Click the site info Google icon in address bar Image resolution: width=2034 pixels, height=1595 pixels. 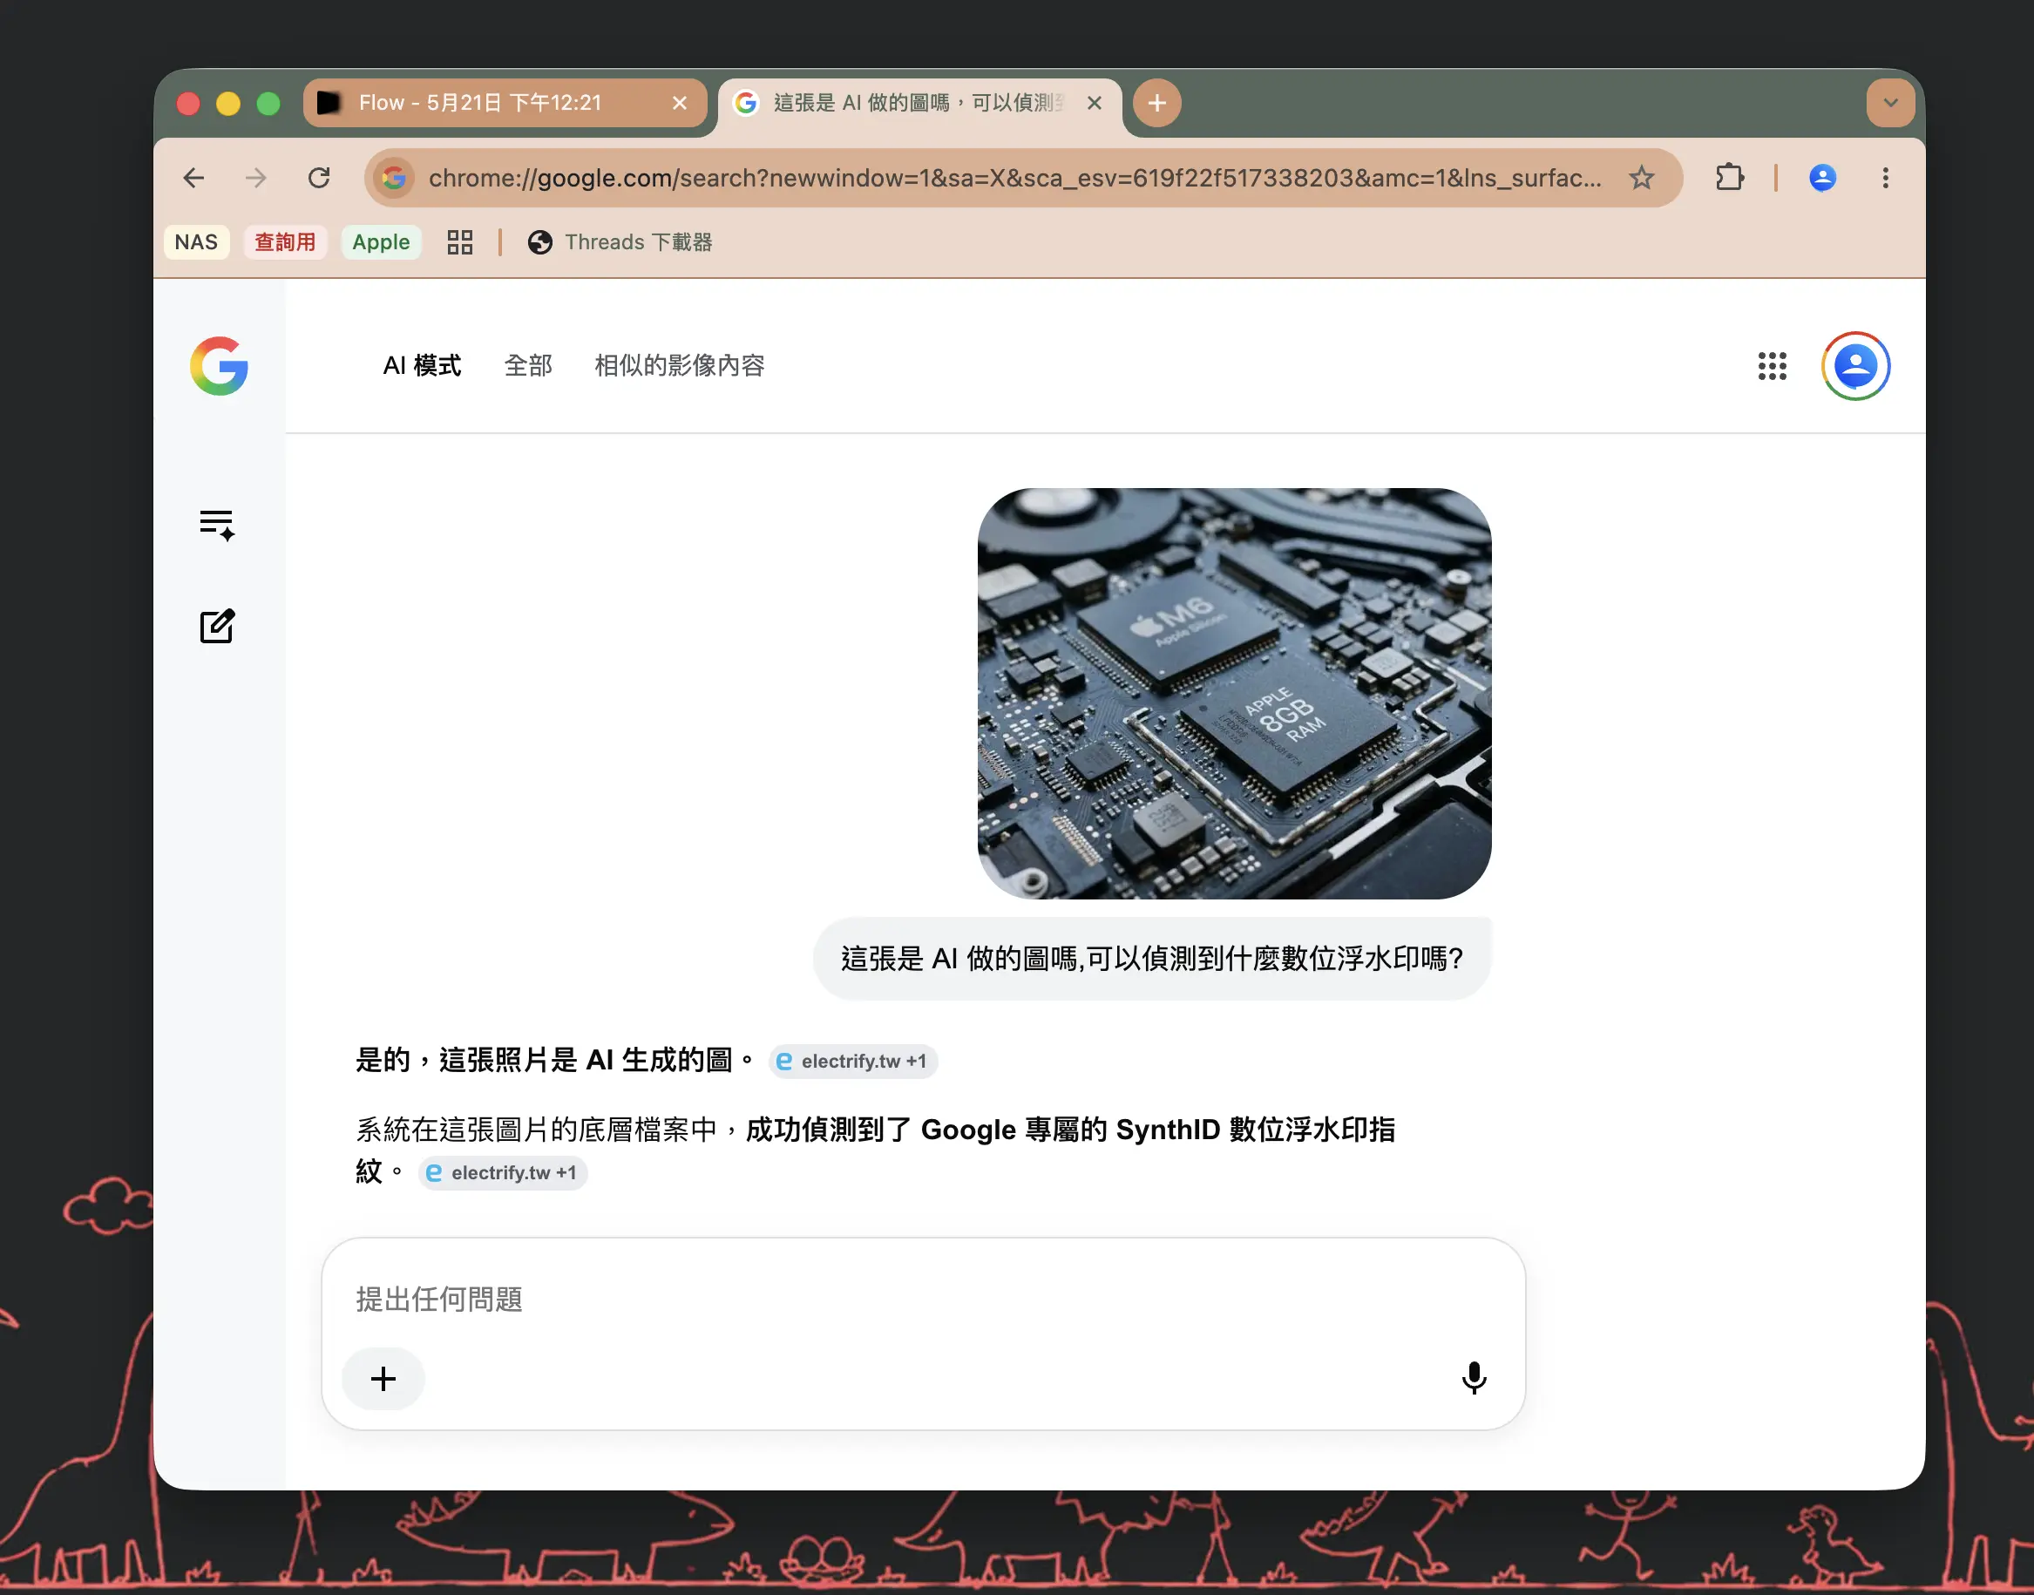394,178
